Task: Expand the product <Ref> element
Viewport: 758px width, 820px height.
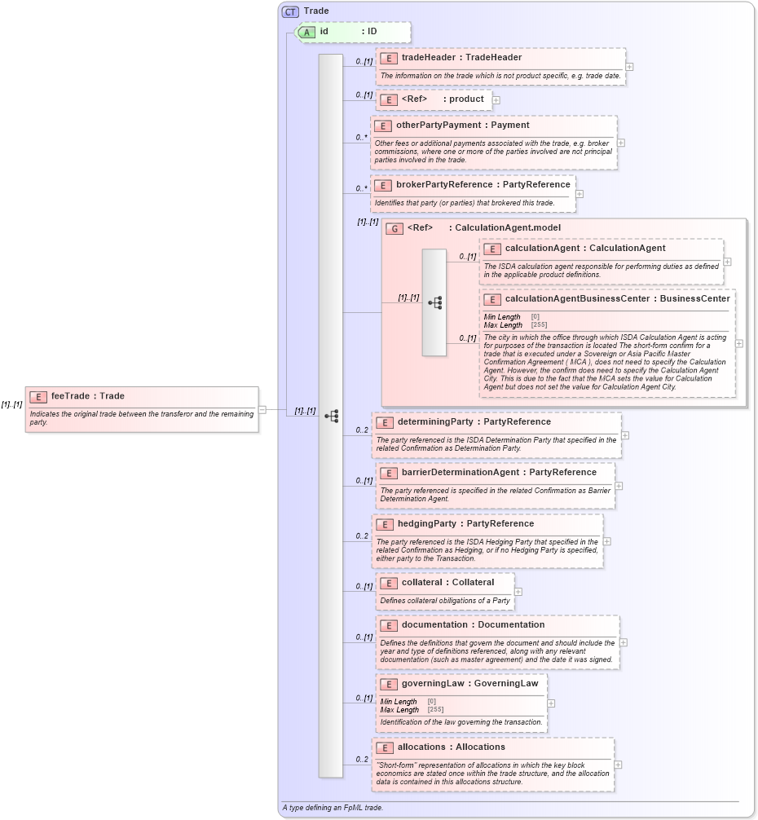Action: [496, 99]
